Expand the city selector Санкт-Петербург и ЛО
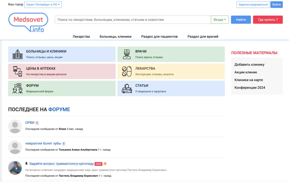The image size is (289, 185). (x=43, y=4)
